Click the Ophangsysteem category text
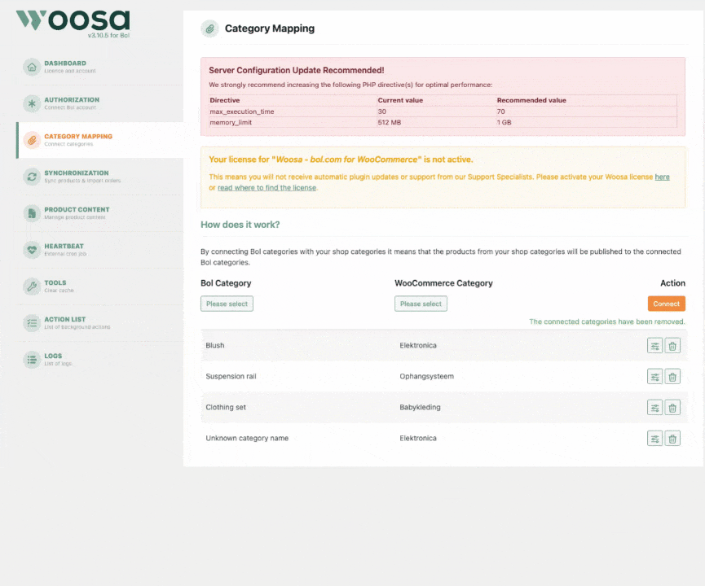Screen dimensions: 705x586 click(x=427, y=376)
